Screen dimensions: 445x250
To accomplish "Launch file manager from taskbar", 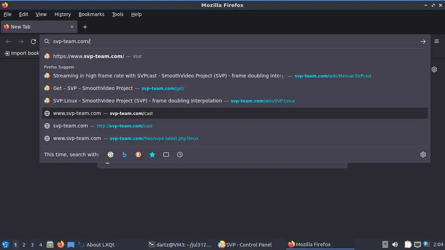I will coord(50,244).
